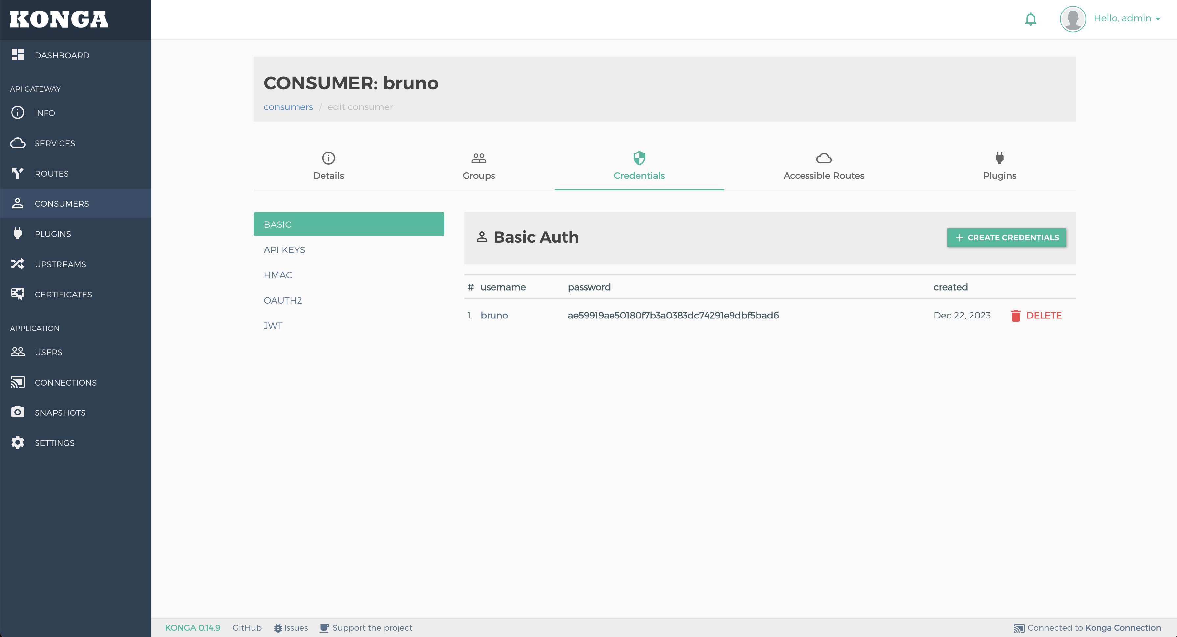Open Upstreams shuffle icon in the sidebar
This screenshot has width=1177, height=637.
click(x=18, y=264)
